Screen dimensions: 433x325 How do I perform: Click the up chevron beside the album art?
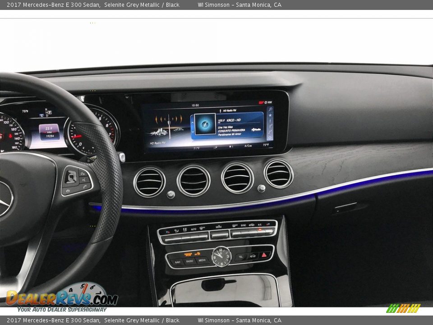click(x=193, y=123)
